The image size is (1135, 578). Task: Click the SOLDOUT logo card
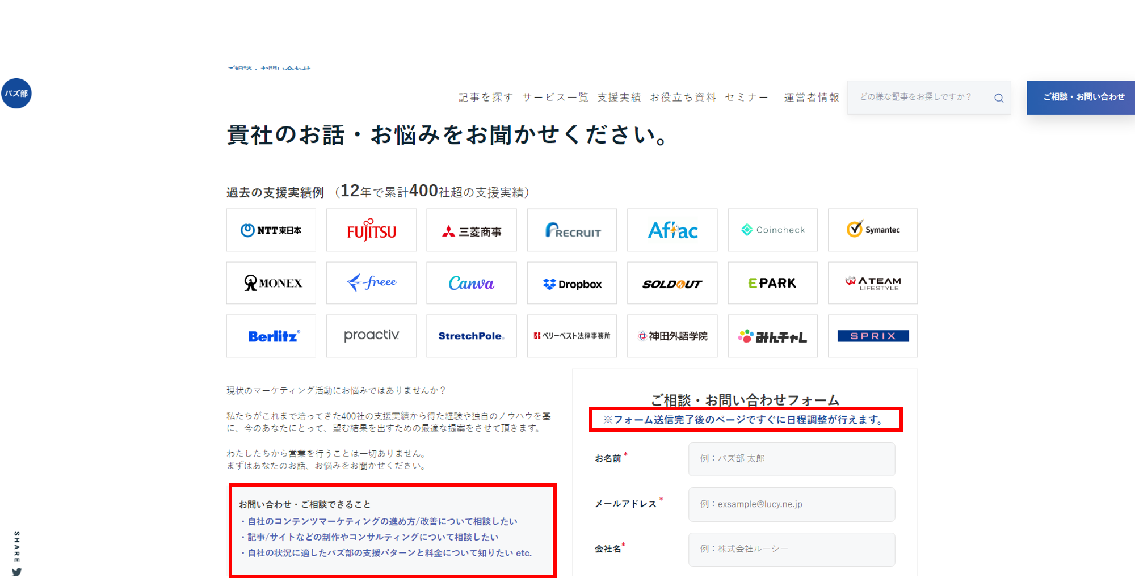pos(672,283)
